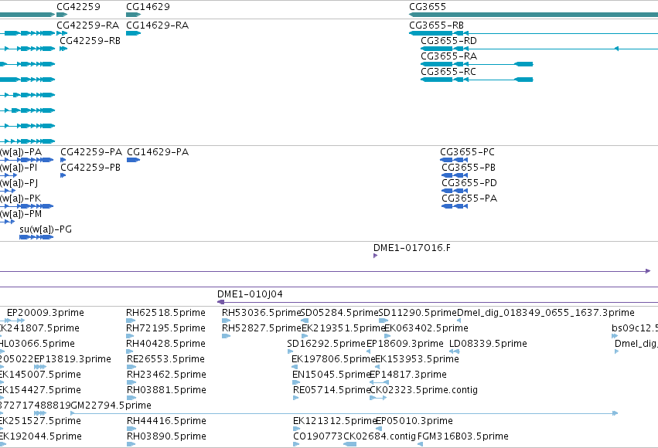Select EST EK153953.5prime
The height and width of the screenshot is (448, 658).
click(x=417, y=359)
